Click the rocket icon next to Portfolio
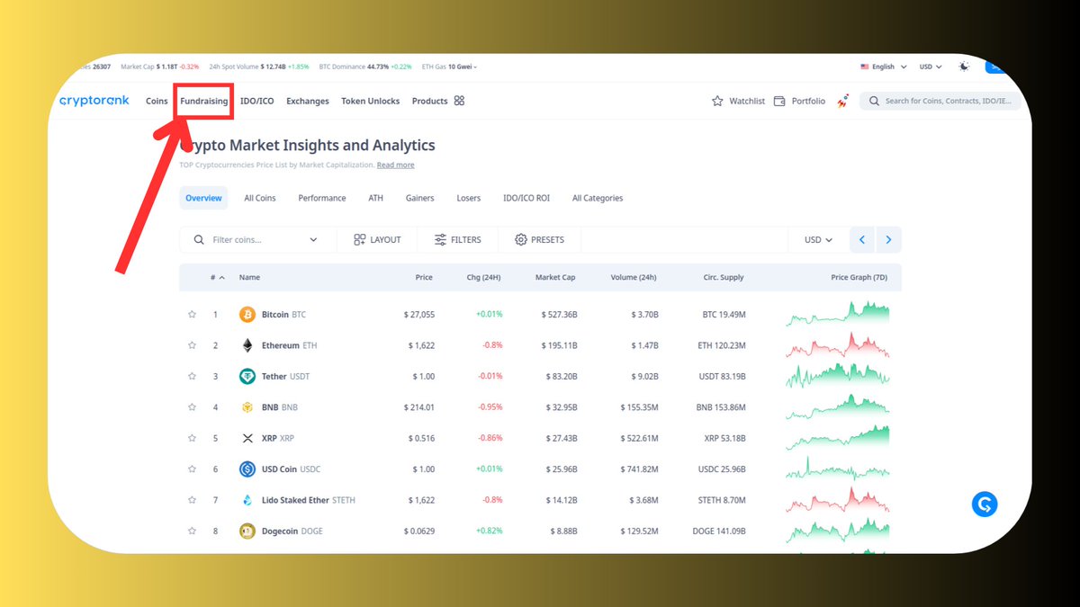This screenshot has width=1080, height=607. tap(841, 101)
